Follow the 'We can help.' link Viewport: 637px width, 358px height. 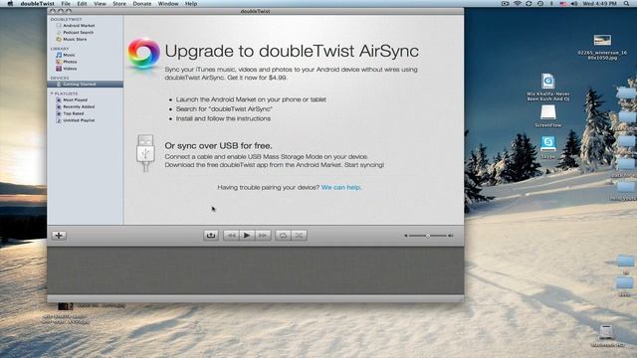341,187
